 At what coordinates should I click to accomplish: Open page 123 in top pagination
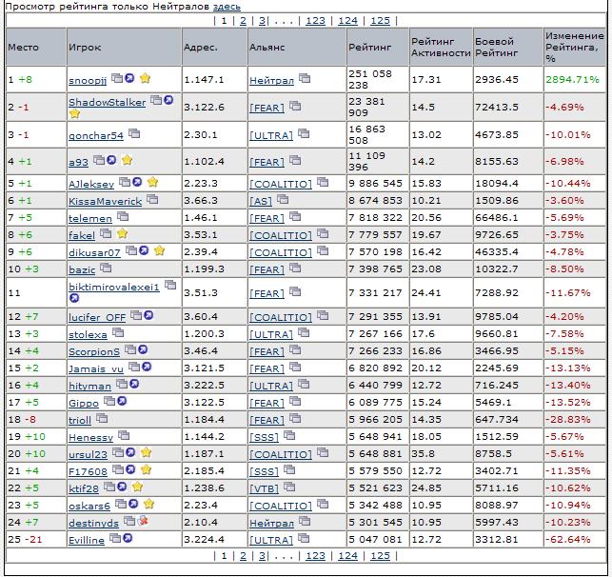click(315, 20)
